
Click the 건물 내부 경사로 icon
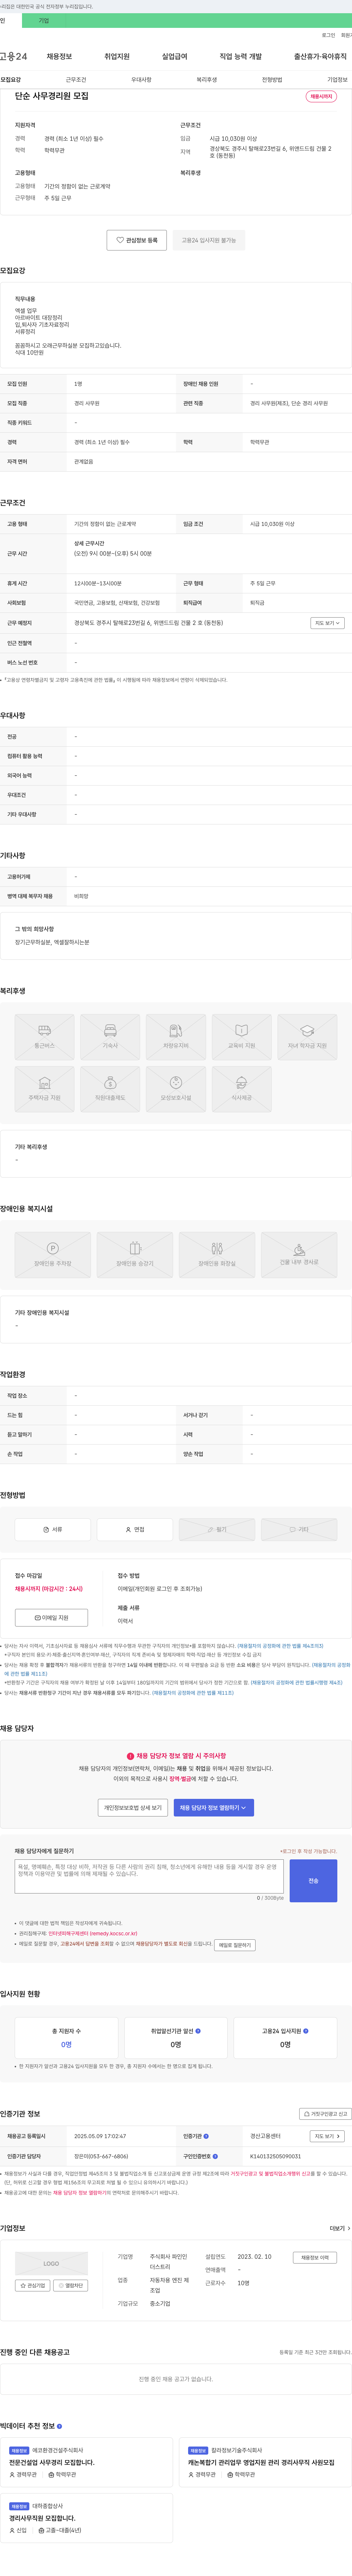(x=299, y=1255)
